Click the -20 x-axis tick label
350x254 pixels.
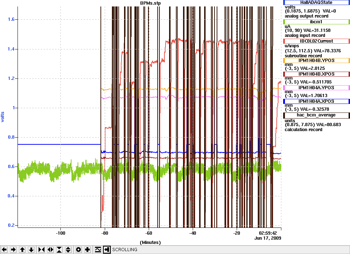pyautogui.click(x=237, y=233)
